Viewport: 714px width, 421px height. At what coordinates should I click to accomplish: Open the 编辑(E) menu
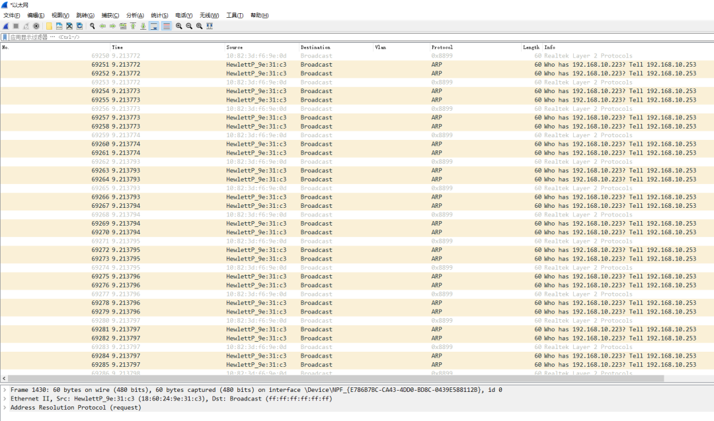click(36, 15)
